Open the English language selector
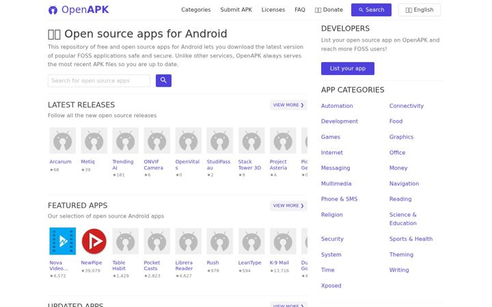 pos(419,10)
